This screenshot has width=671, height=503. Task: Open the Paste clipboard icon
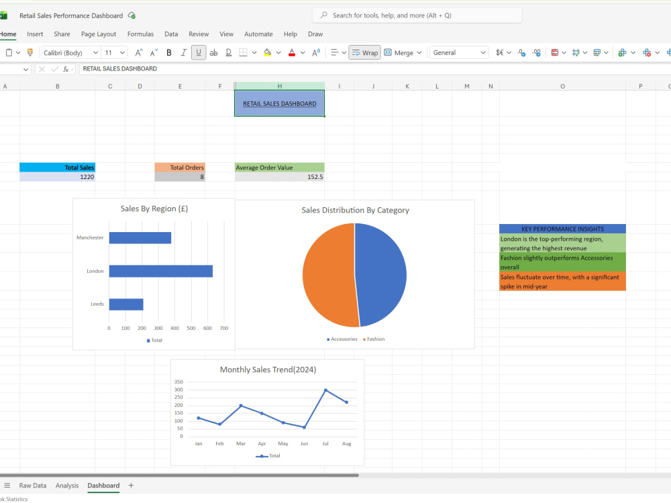pyautogui.click(x=9, y=52)
